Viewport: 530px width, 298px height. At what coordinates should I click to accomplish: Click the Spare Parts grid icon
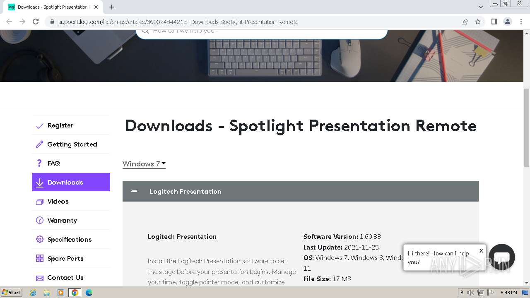[x=40, y=259]
